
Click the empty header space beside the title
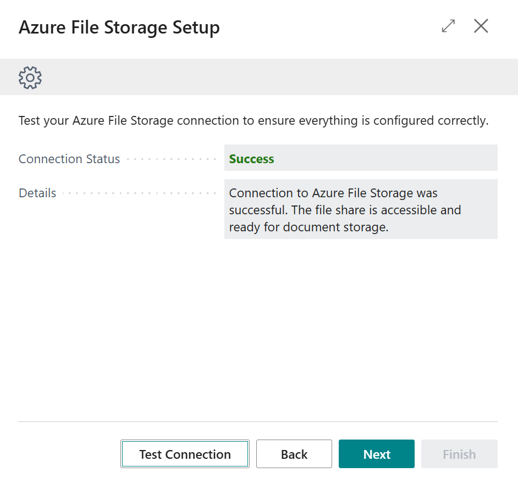click(x=330, y=27)
